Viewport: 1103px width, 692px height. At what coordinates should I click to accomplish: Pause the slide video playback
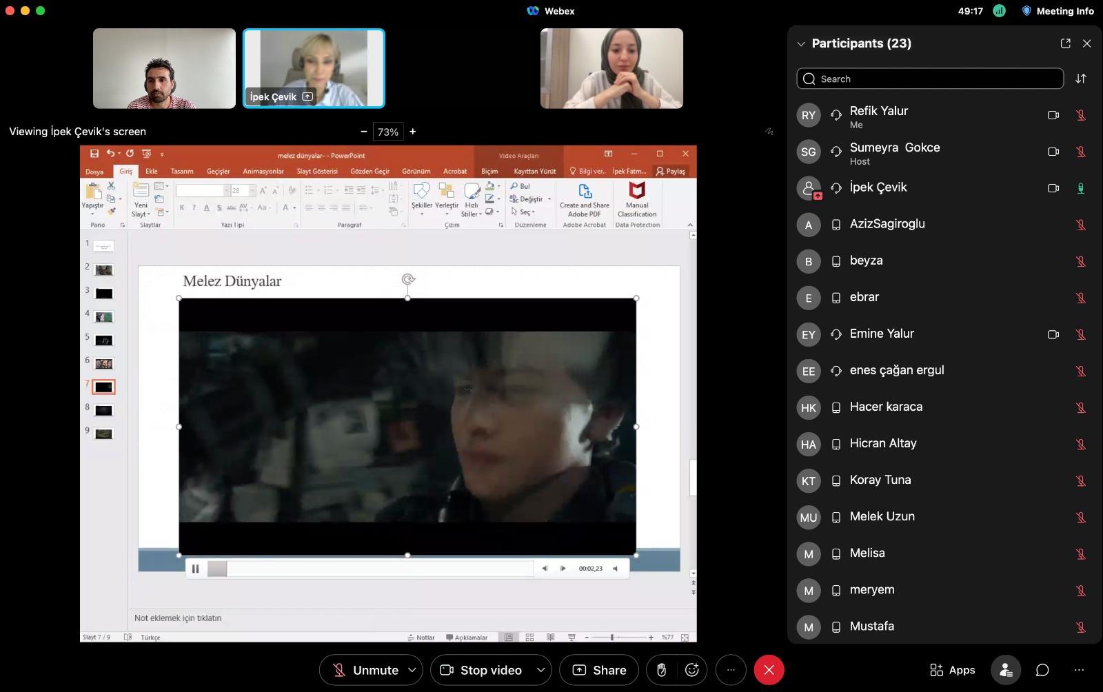click(x=196, y=569)
